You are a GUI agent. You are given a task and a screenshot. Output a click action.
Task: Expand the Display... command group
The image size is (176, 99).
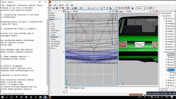tap(53, 15)
